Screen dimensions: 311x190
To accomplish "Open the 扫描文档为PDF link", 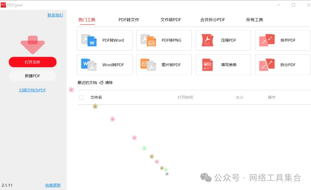I will [33, 90].
